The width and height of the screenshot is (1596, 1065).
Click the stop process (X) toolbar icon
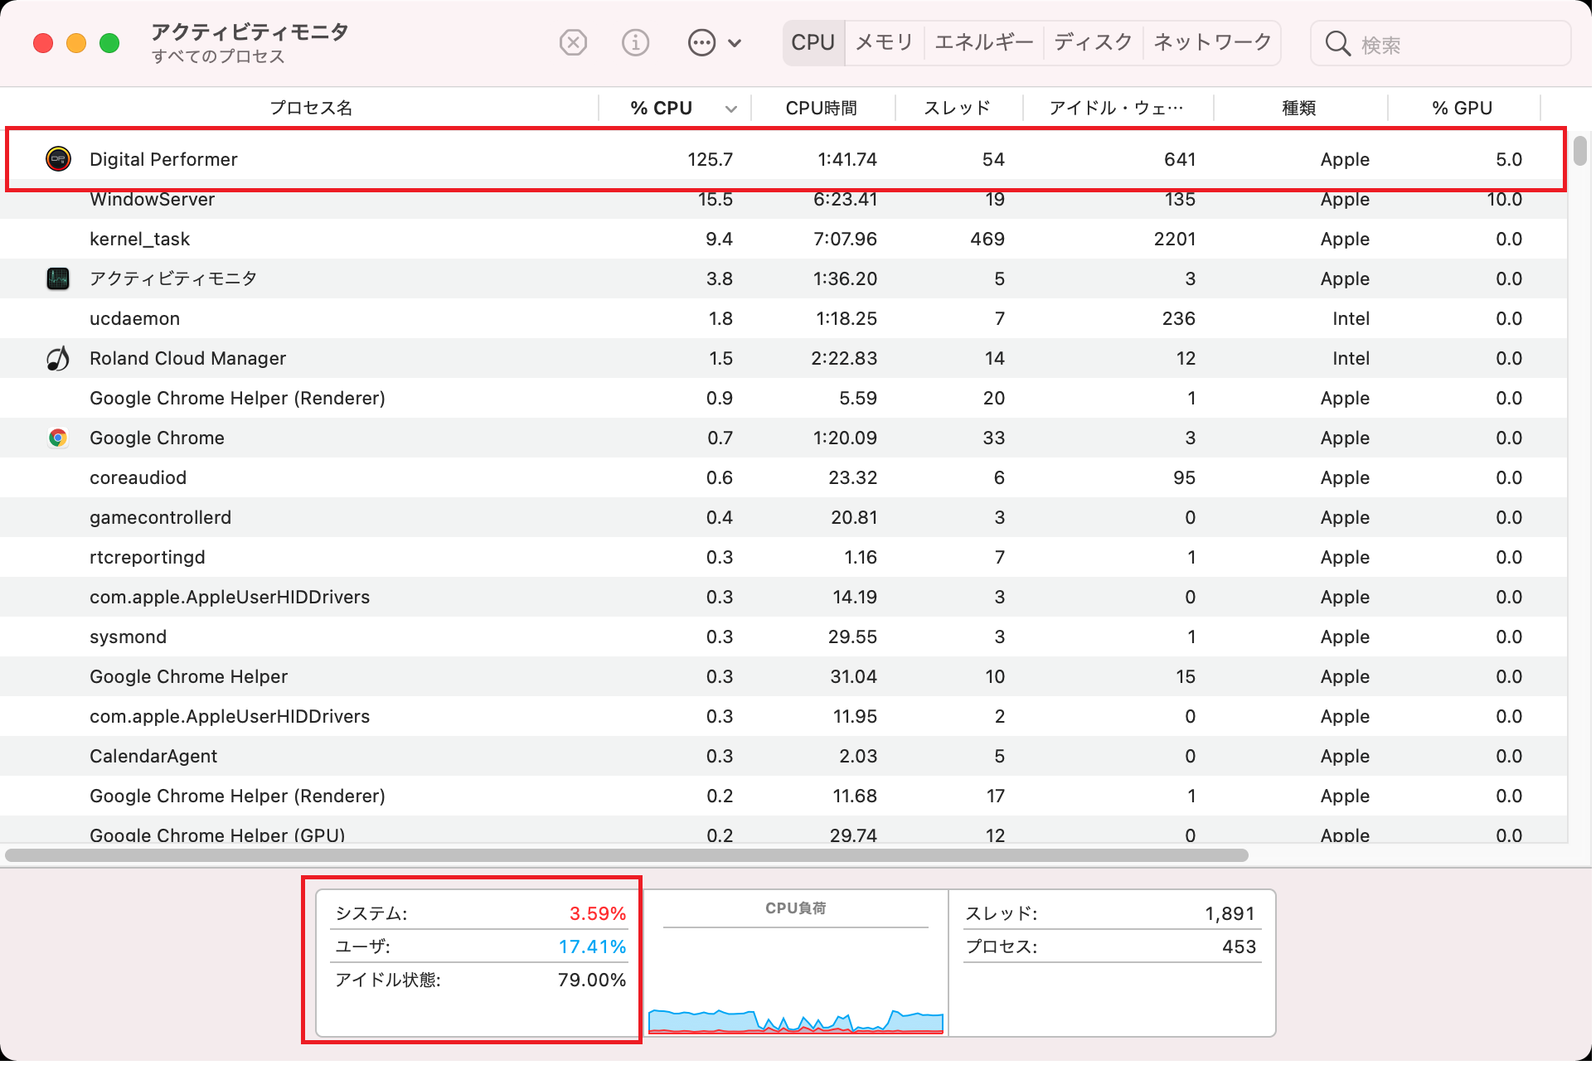point(575,42)
